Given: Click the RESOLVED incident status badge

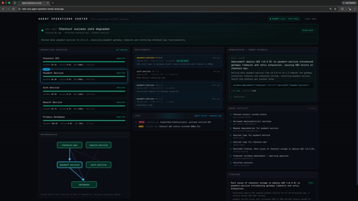Looking at the screenshot, I should tap(307, 30).
